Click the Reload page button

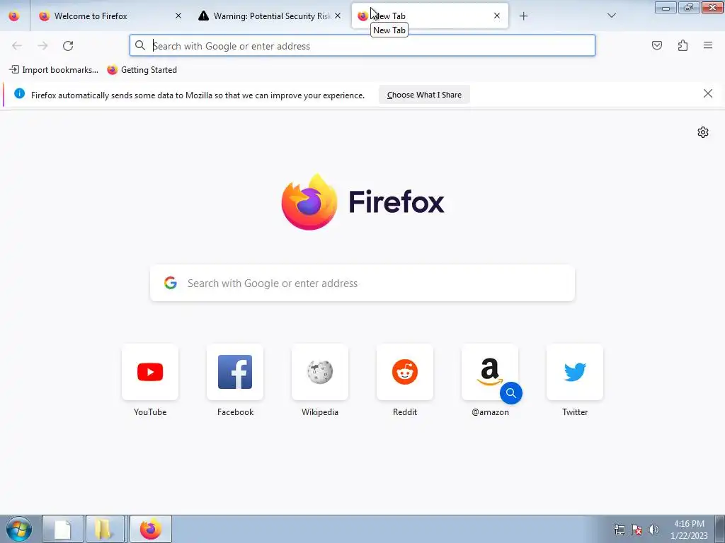(68, 46)
